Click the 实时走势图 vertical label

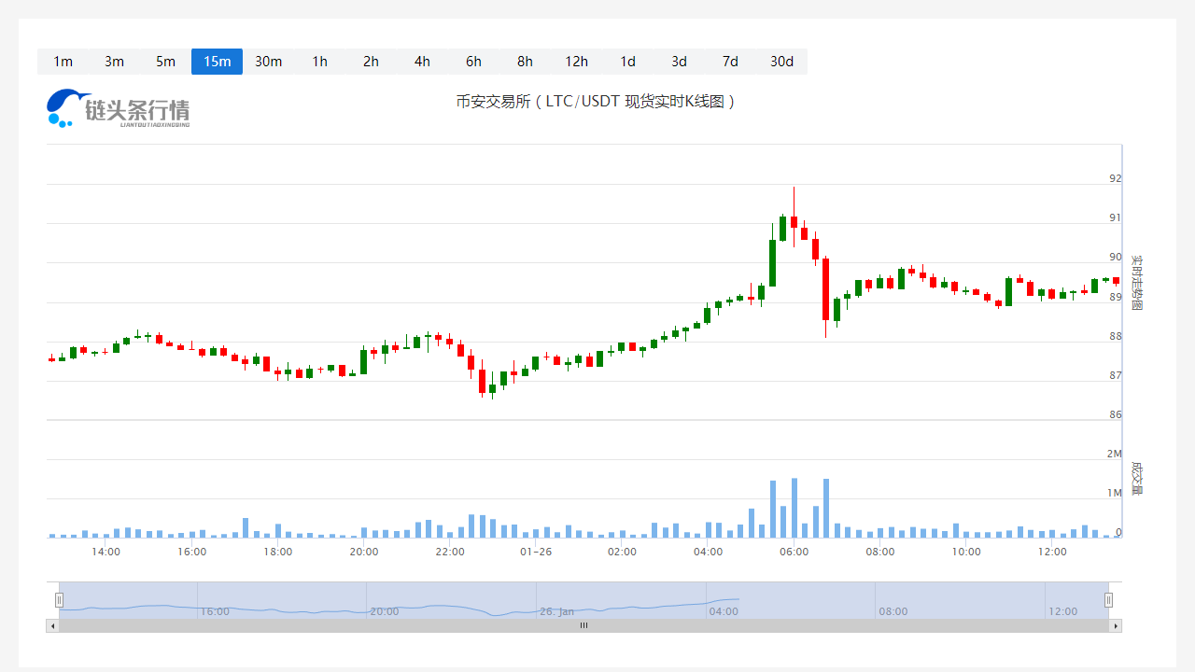click(1136, 283)
